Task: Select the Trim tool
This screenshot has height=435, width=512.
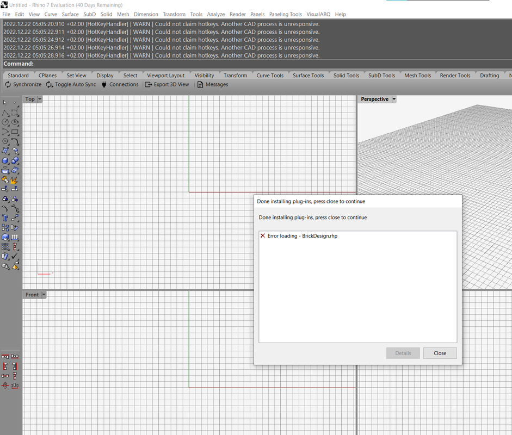Action: tap(5, 189)
